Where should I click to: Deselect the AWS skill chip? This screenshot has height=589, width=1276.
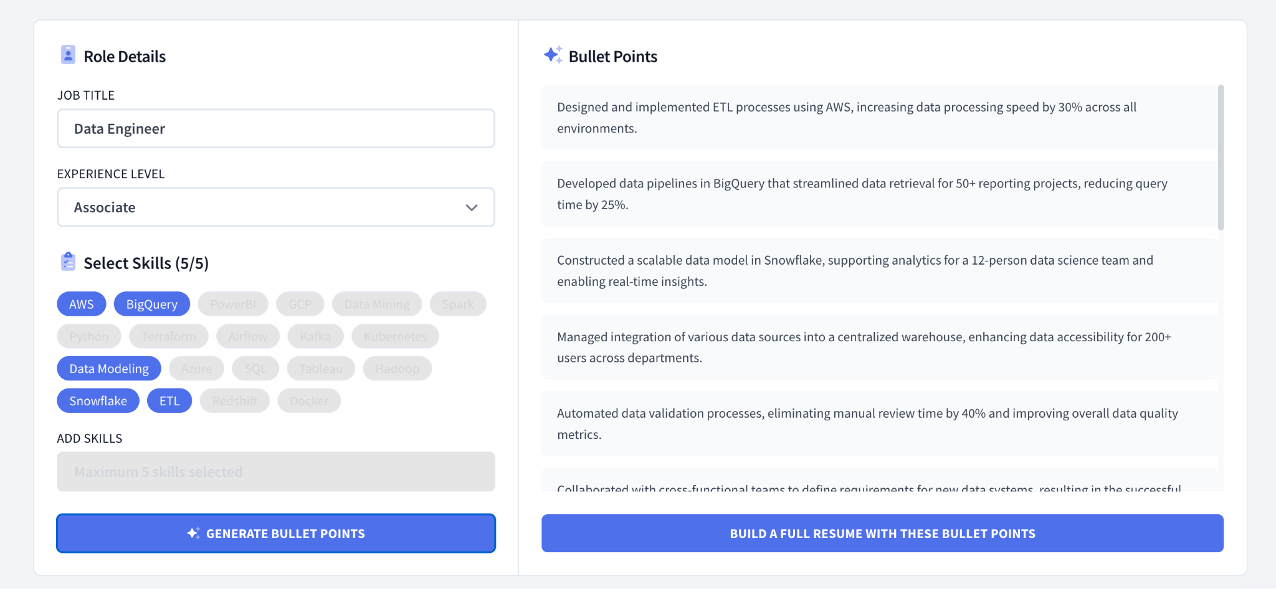[x=82, y=304]
